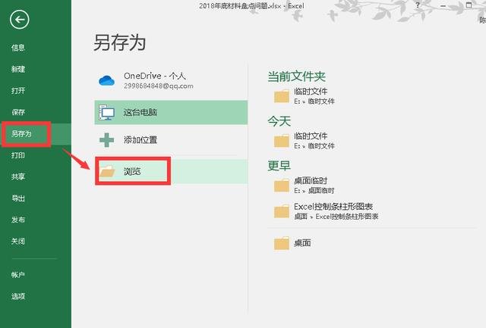Choose 打开 from the backstage menu
The image size is (486, 328).
click(x=18, y=91)
